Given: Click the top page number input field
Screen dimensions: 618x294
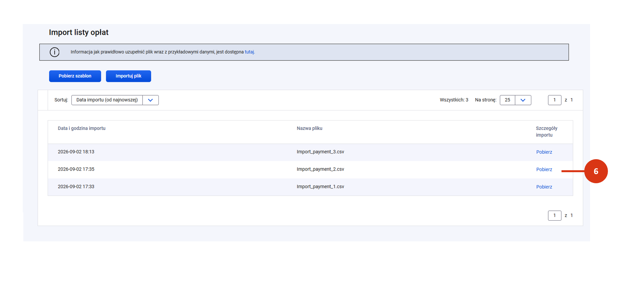Looking at the screenshot, I should pyautogui.click(x=554, y=100).
